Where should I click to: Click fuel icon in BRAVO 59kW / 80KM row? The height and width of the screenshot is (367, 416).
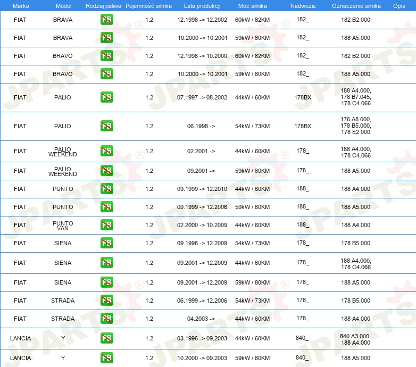pos(106,74)
